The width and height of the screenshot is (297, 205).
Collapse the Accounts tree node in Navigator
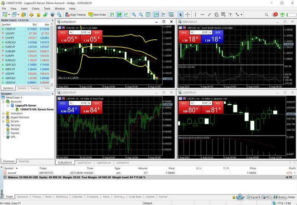(x=3, y=101)
